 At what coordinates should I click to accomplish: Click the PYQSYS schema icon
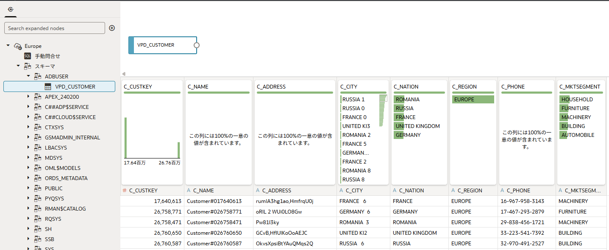38,198
